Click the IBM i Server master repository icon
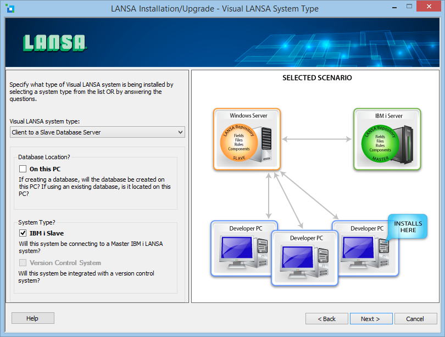445x337 pixels. pyautogui.click(x=387, y=139)
